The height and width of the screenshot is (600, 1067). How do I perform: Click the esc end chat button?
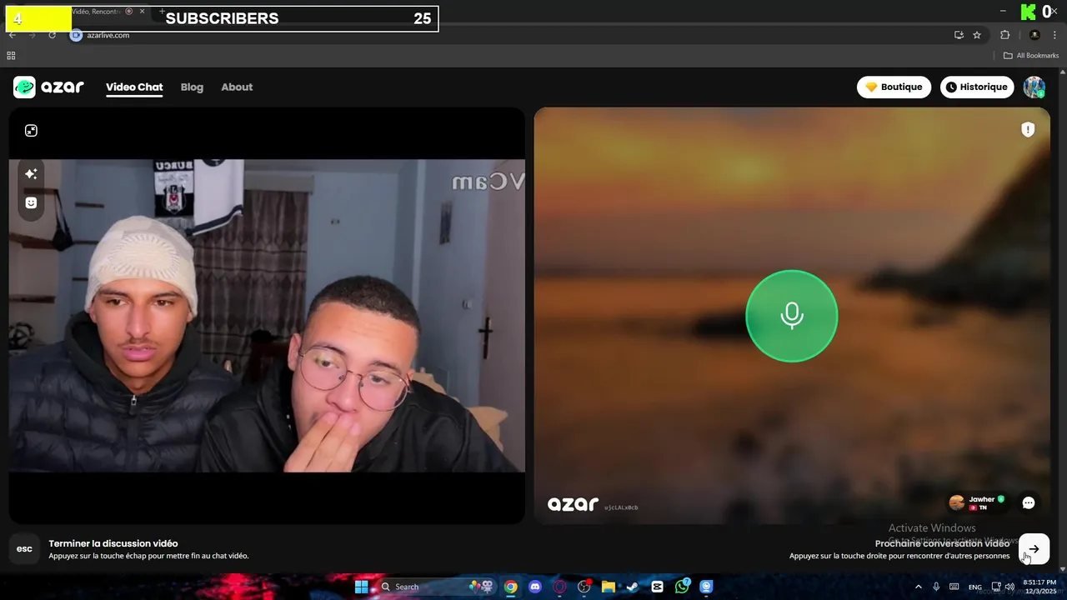(x=24, y=548)
